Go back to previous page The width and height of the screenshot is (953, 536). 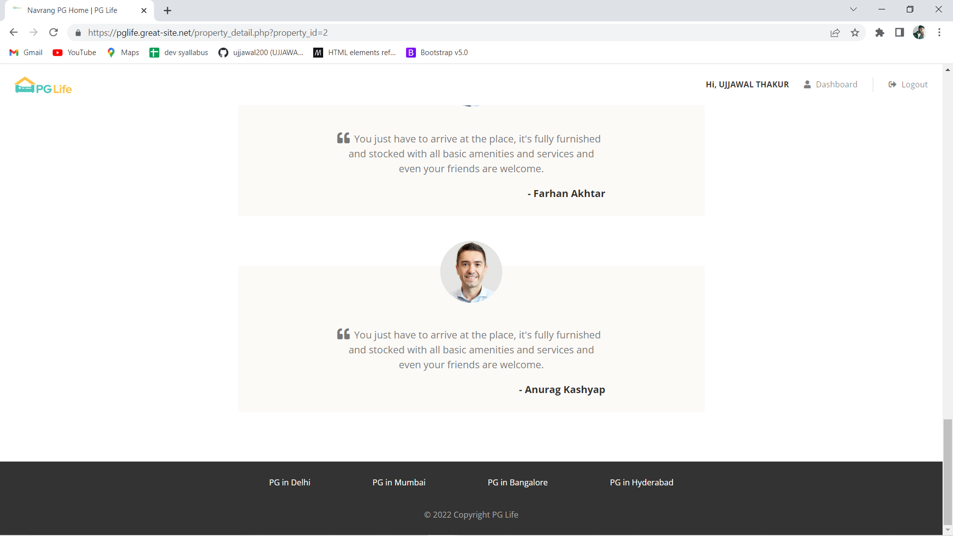point(13,33)
